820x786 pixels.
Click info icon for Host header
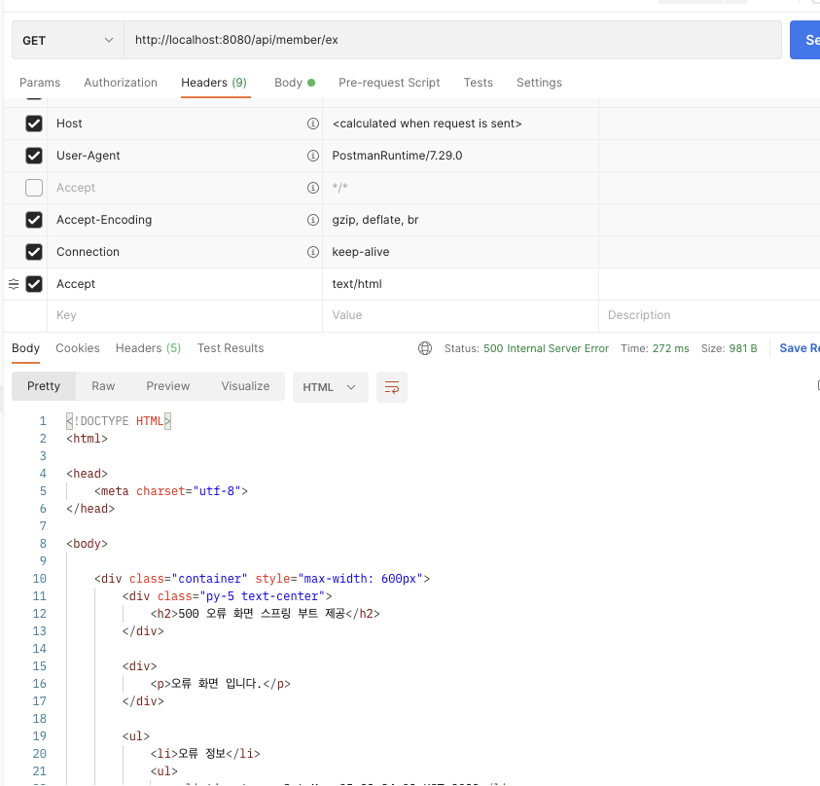pos(313,124)
